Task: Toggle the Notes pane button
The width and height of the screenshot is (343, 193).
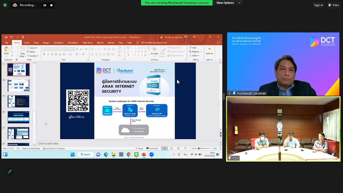Action: tap(139, 149)
